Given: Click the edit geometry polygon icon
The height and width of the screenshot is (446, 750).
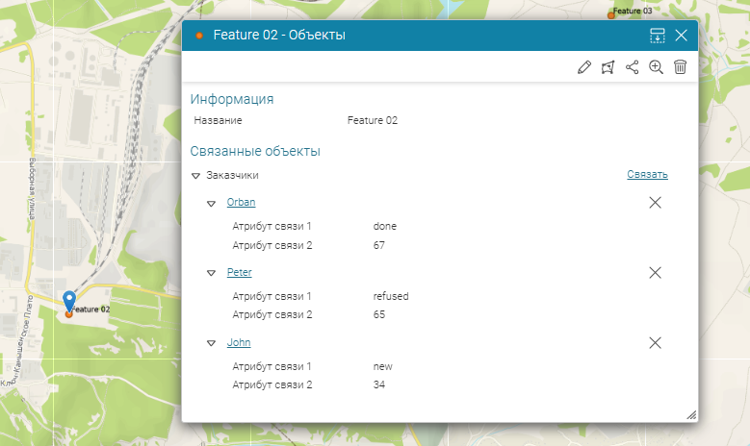Looking at the screenshot, I should [x=608, y=67].
